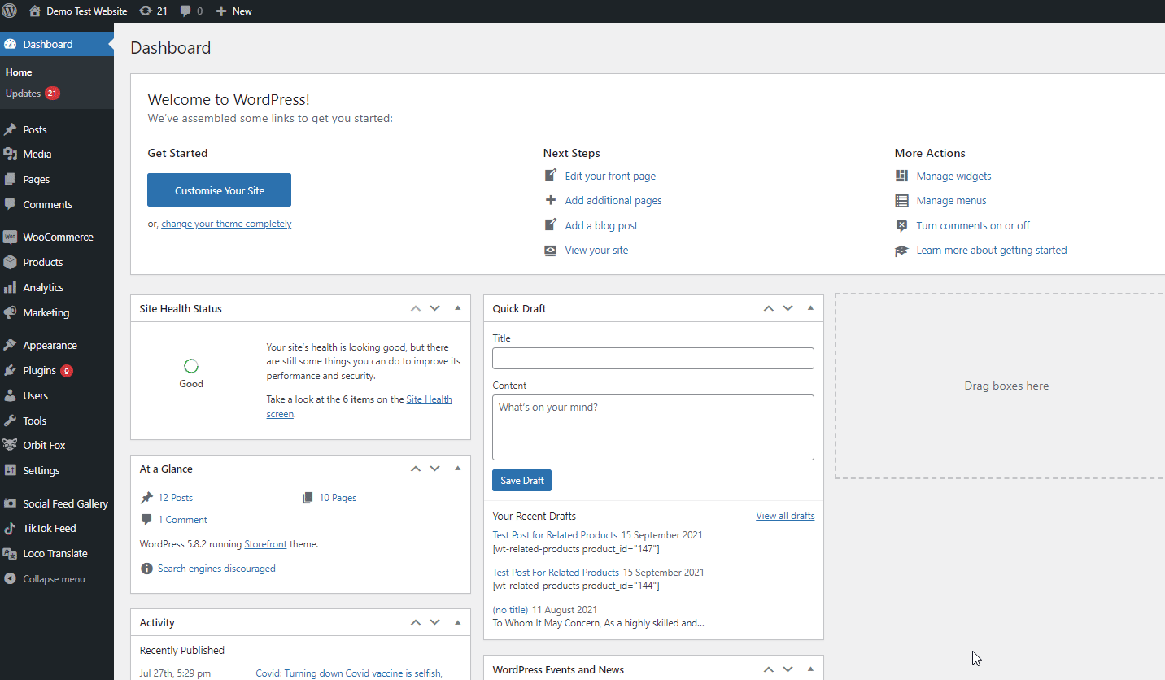1165x680 pixels.
Task: Collapse the Activity panel triangle
Action: point(457,622)
